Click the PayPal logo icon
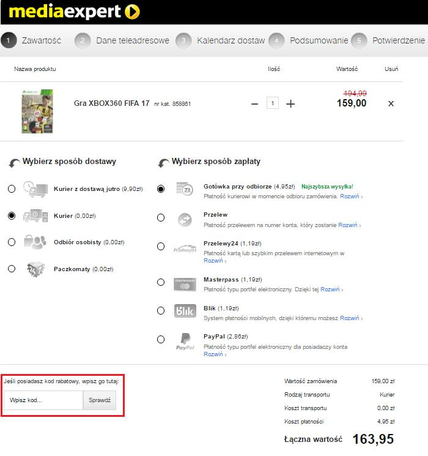This screenshot has width=428, height=456. [x=185, y=342]
